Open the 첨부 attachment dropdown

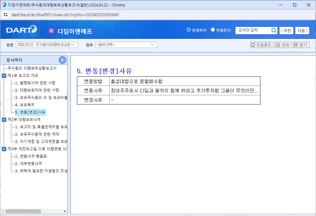pos(126,45)
